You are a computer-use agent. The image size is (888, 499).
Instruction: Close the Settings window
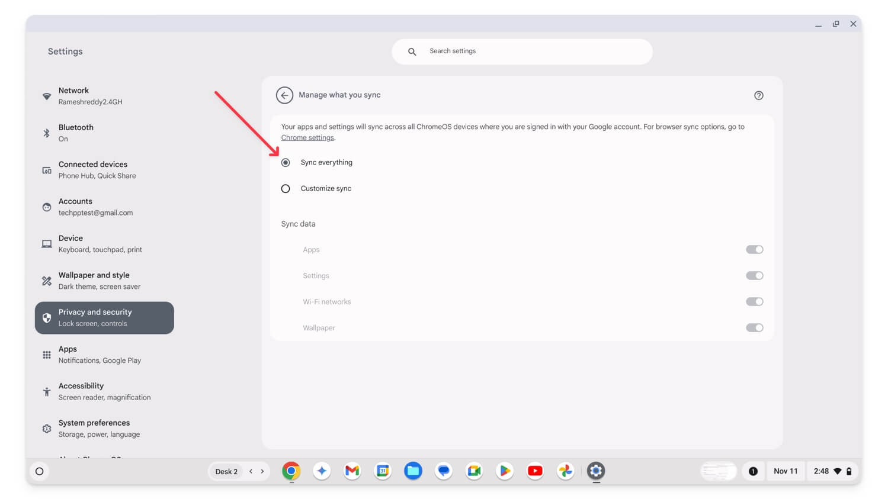853,24
